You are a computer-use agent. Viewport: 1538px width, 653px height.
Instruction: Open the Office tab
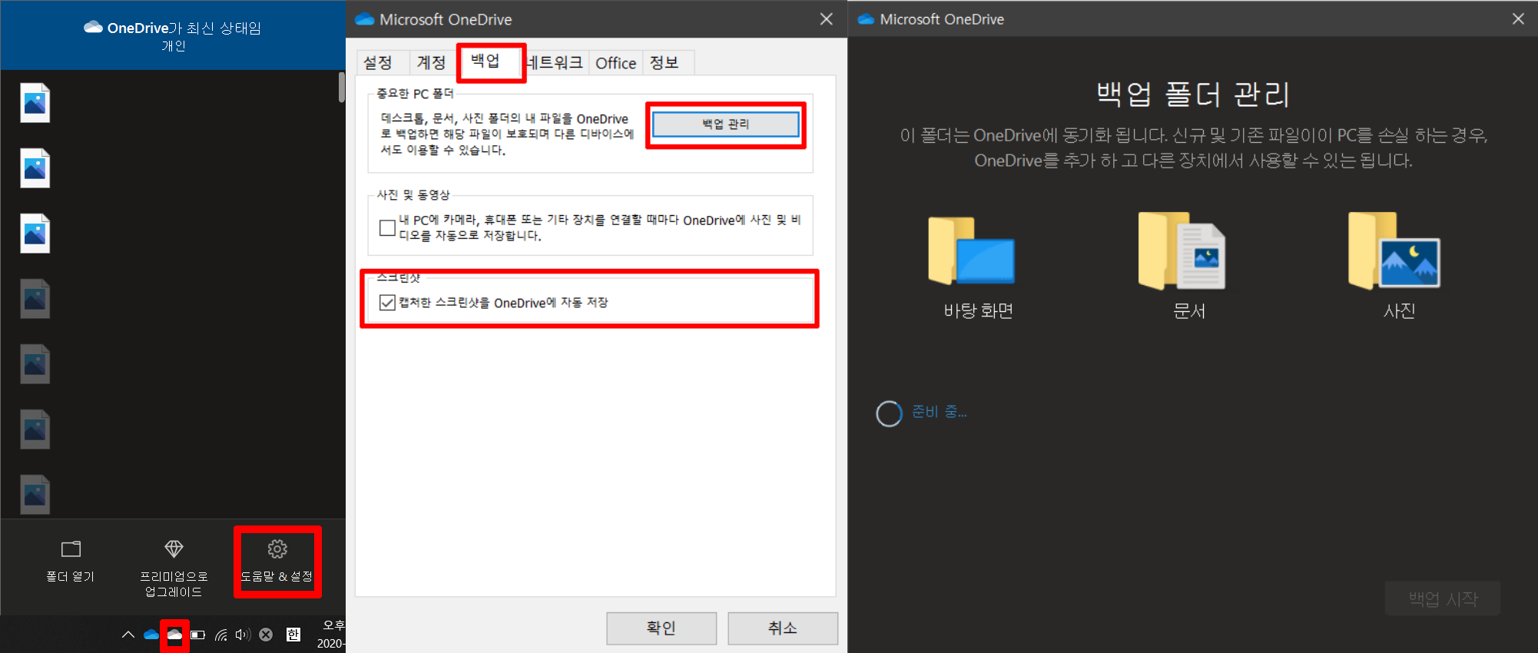coord(616,62)
